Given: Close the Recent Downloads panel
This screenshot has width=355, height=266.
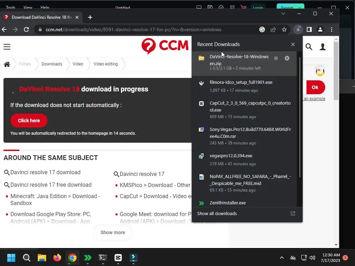Looking at the screenshot, I should (x=293, y=44).
